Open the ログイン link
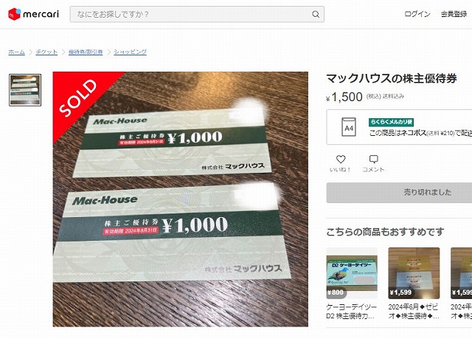Image resolution: width=472 pixels, height=339 pixels. coord(417,14)
